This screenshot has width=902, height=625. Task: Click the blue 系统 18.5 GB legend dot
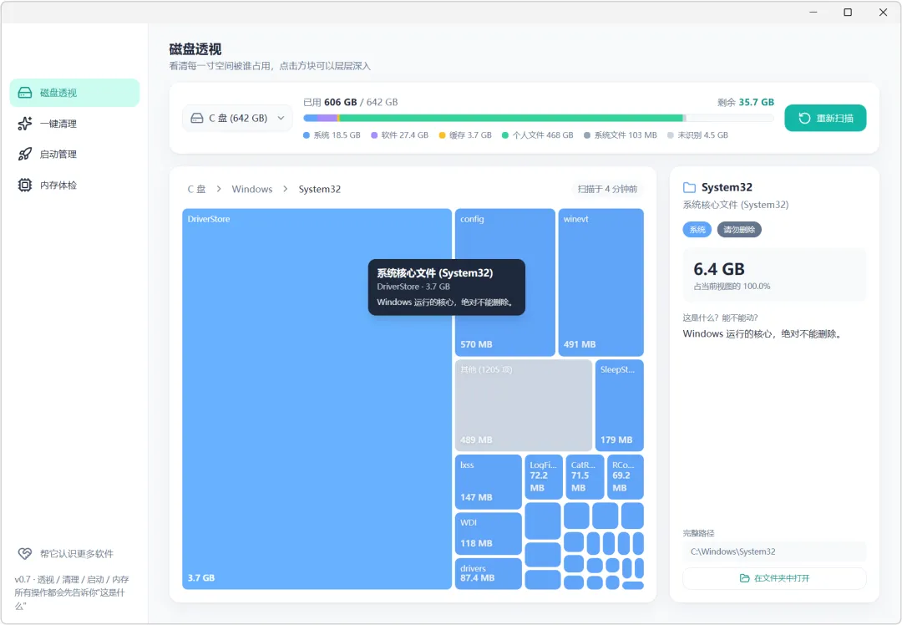coord(307,135)
